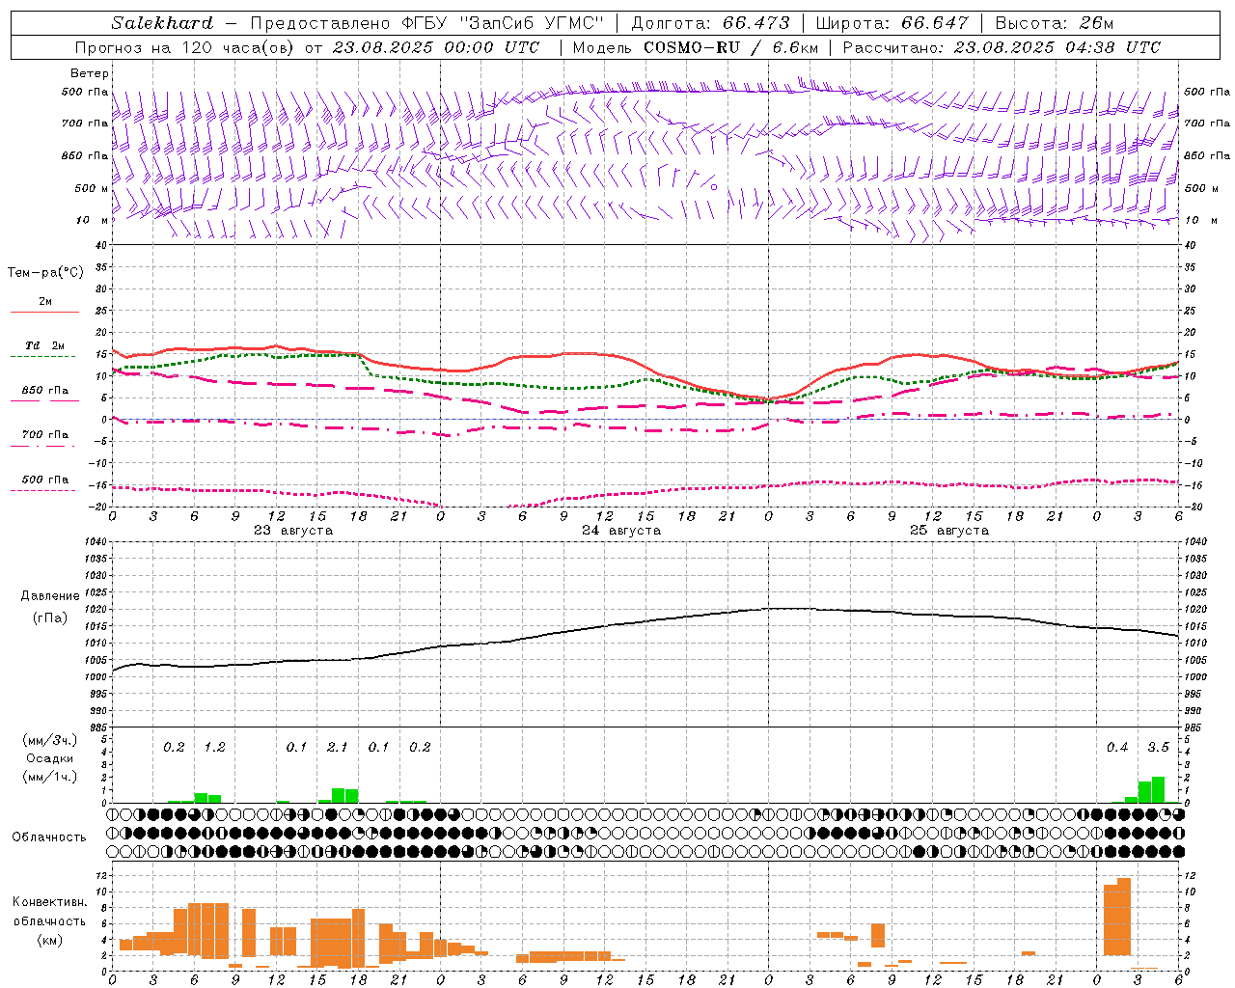
Task: Select the "Широта: 66.647" header value
Action: pos(892,23)
